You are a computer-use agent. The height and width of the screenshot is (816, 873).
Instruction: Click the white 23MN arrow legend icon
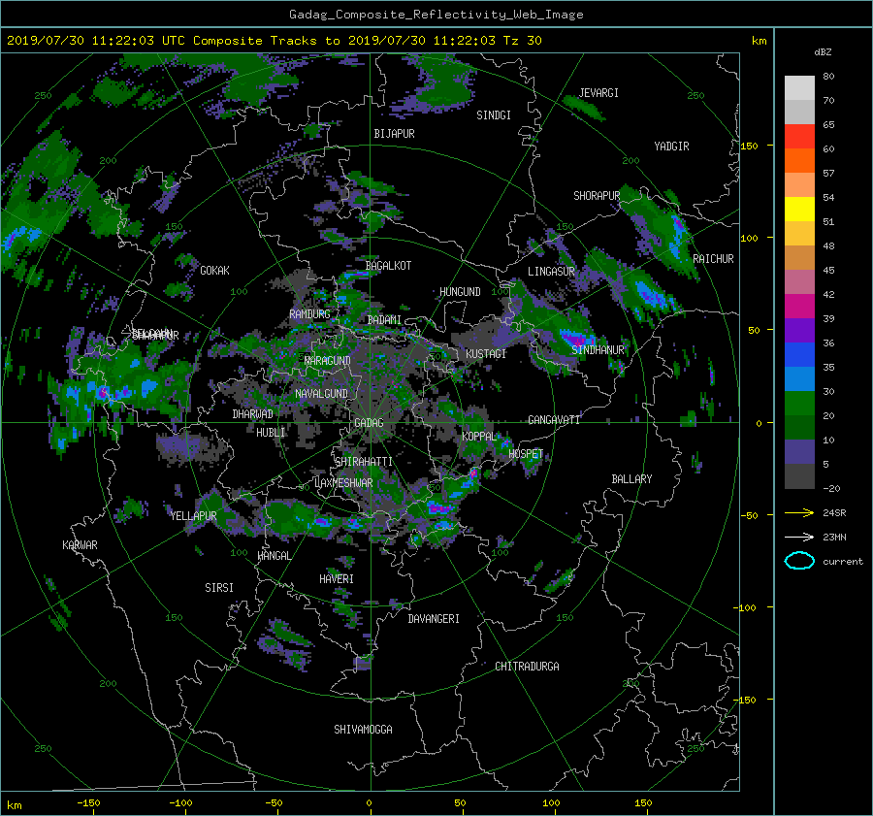[x=799, y=537]
